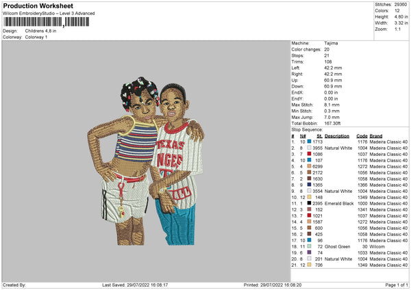Screen dimensions: 411x290
Task: Click the navy swatch in stop row 8
Action: 309,185
